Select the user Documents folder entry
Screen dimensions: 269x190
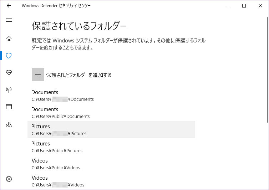(x=62, y=96)
